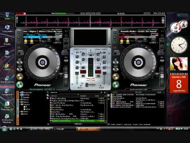Image resolution: width=190 pixels, height=143 pixels.
Task: Start playback with left deck green play button
Action: tap(20, 85)
